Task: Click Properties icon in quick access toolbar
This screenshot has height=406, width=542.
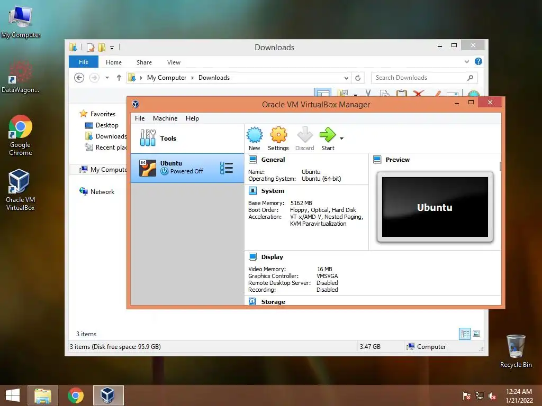Action: pos(90,47)
